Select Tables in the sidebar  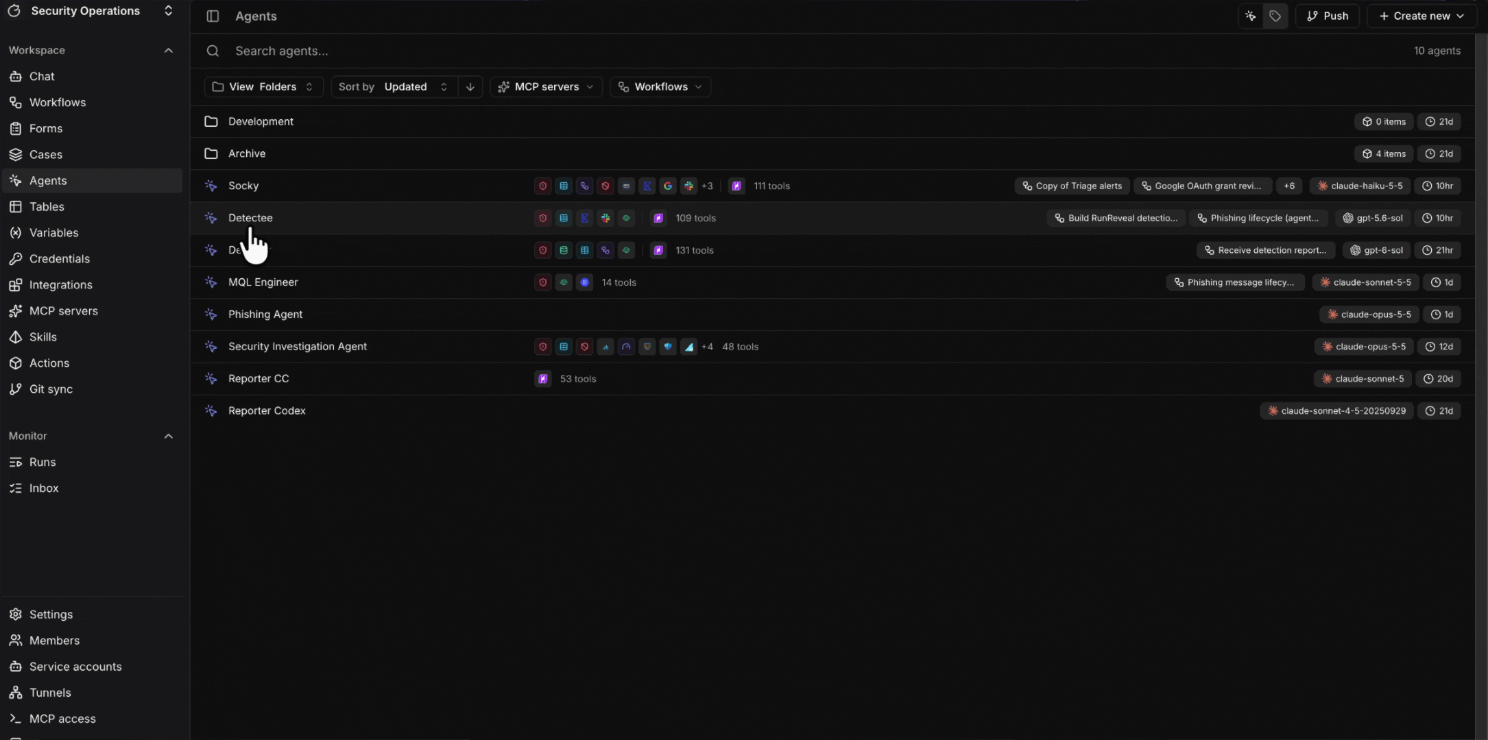(47, 207)
